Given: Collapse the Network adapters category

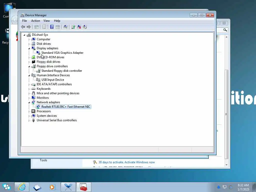Looking at the screenshot, I should point(29,102).
